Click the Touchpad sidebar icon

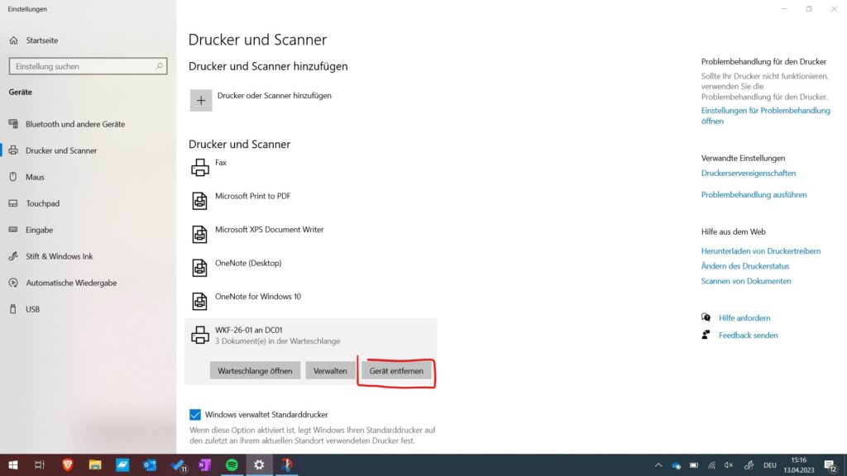pyautogui.click(x=13, y=203)
